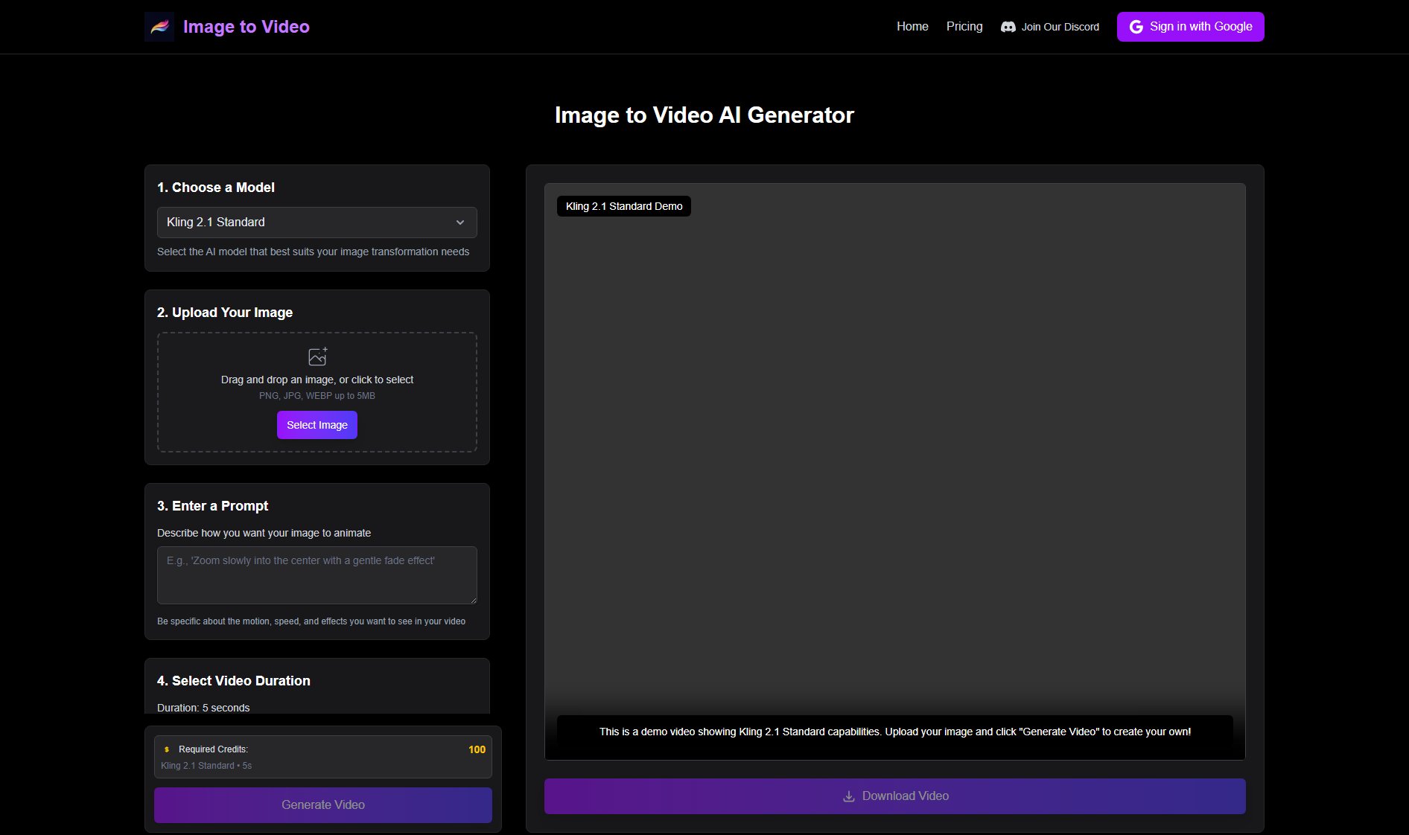Click the Image to Video logo icon
The width and height of the screenshot is (1409, 835).
pyautogui.click(x=159, y=27)
